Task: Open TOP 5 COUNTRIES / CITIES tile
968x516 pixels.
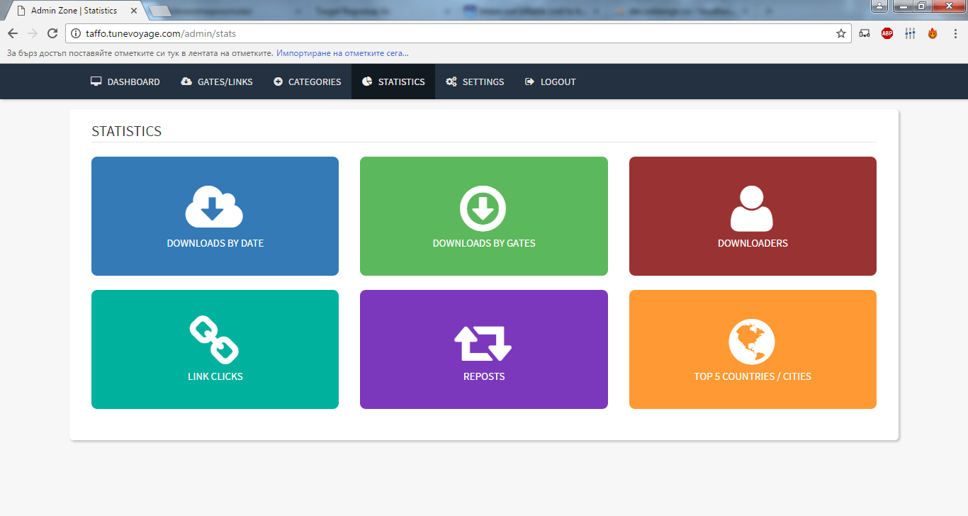Action: click(x=753, y=349)
